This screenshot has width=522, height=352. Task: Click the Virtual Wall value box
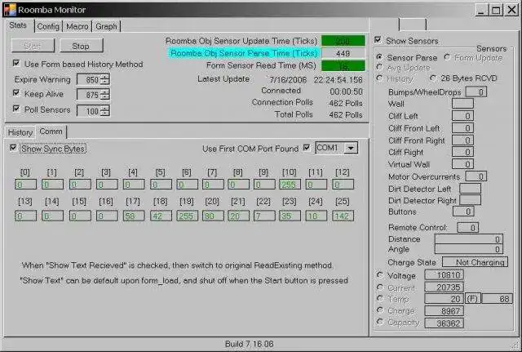[x=462, y=164]
